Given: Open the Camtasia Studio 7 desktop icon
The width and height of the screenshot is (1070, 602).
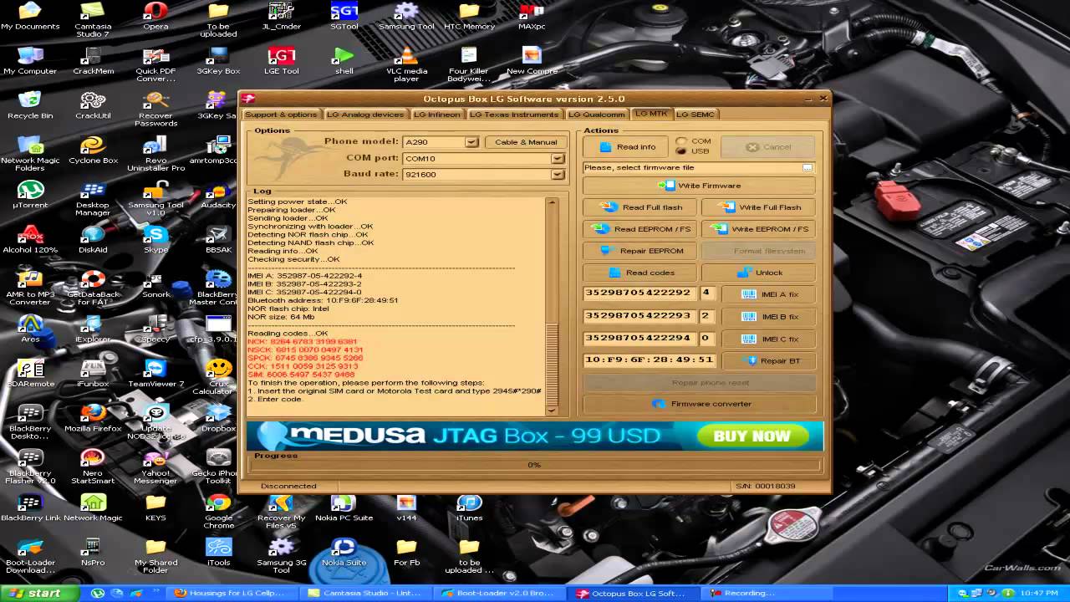Looking at the screenshot, I should pyautogui.click(x=93, y=21).
